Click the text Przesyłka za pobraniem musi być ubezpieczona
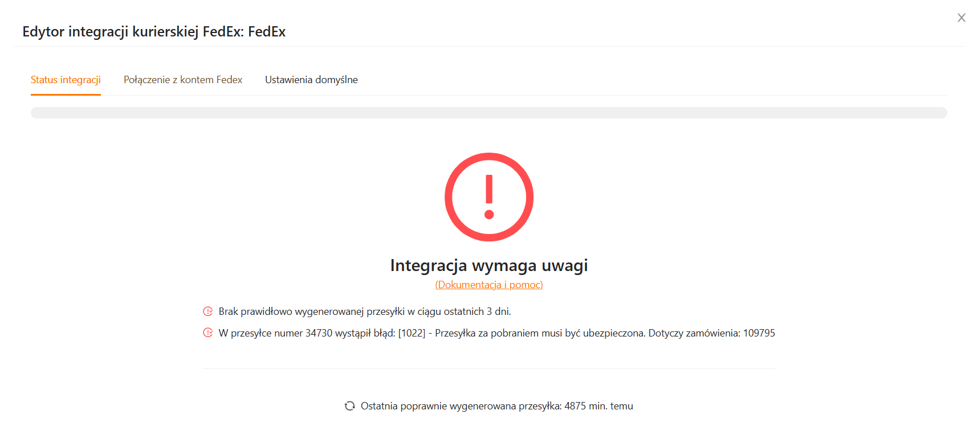 [x=540, y=333]
